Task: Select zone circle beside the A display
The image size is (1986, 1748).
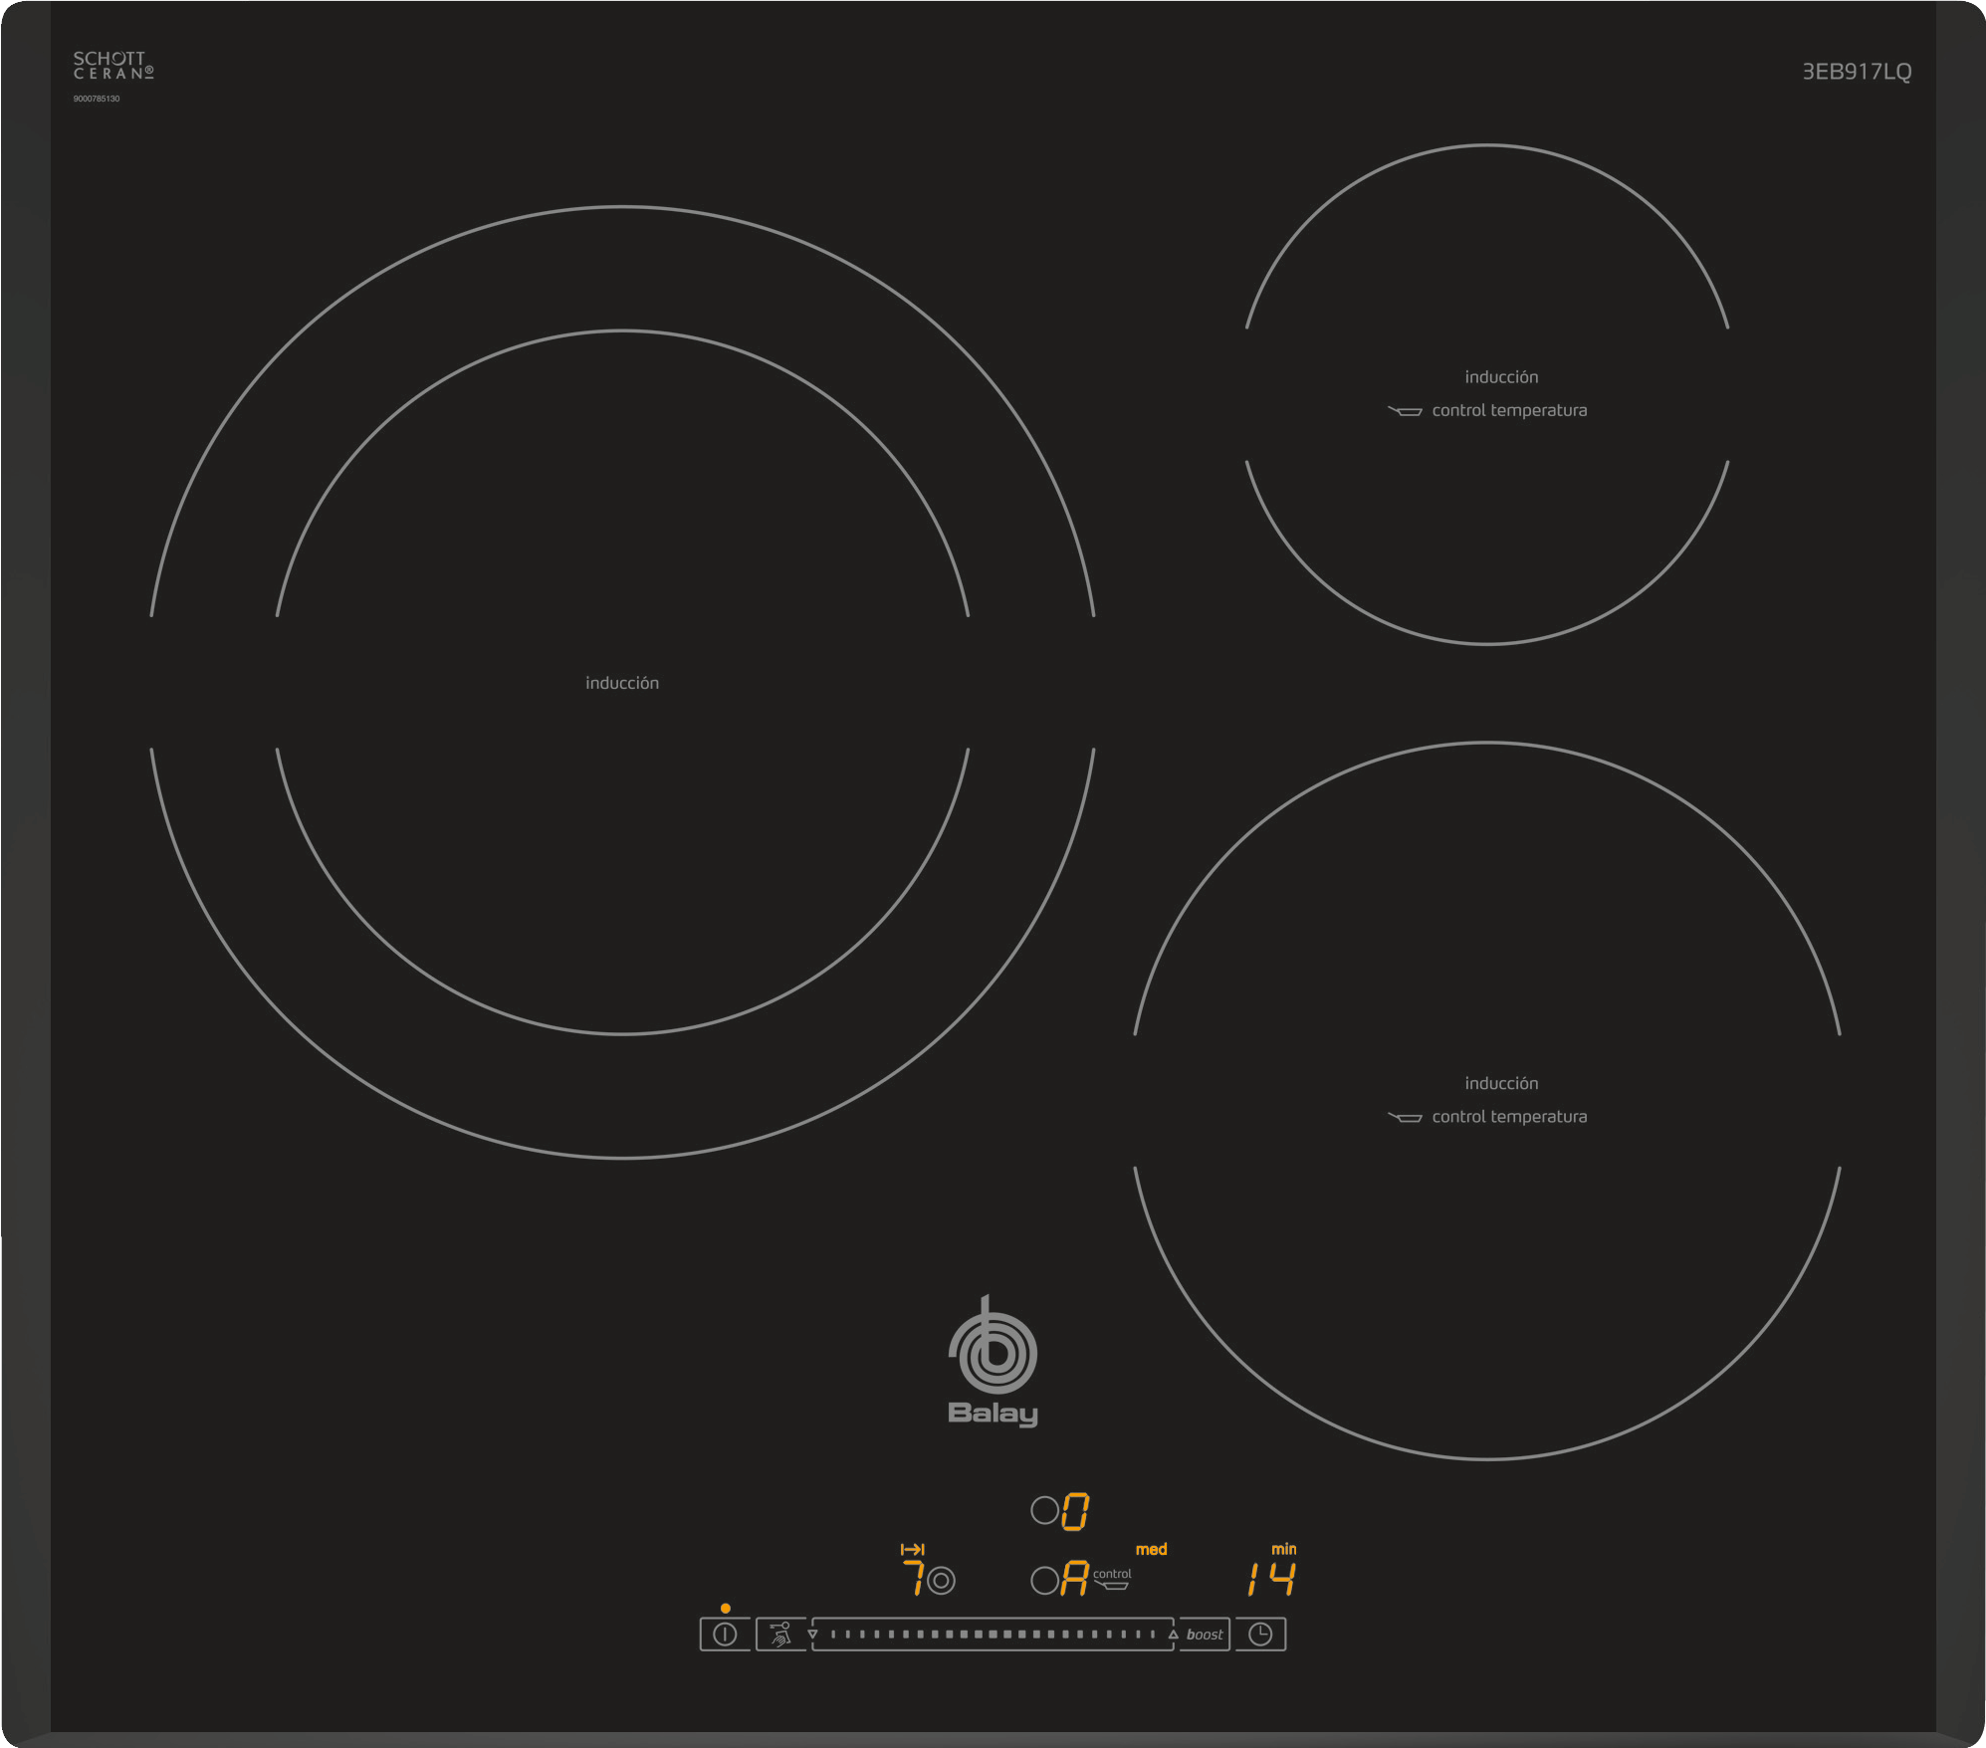Action: pos(1044,1581)
